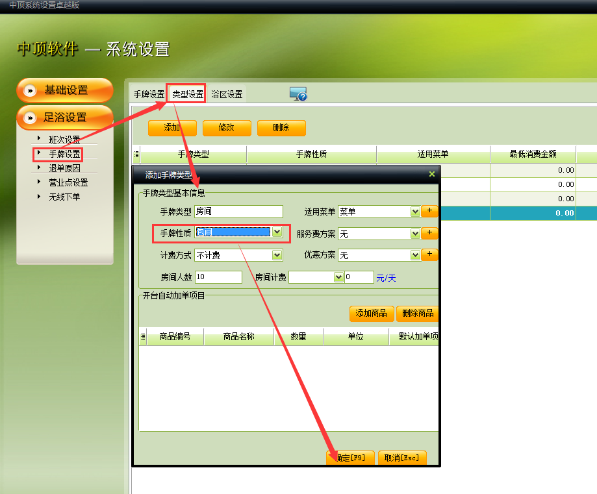Expand the 无线下单 tree arrow
The width and height of the screenshot is (597, 494).
[x=39, y=197]
